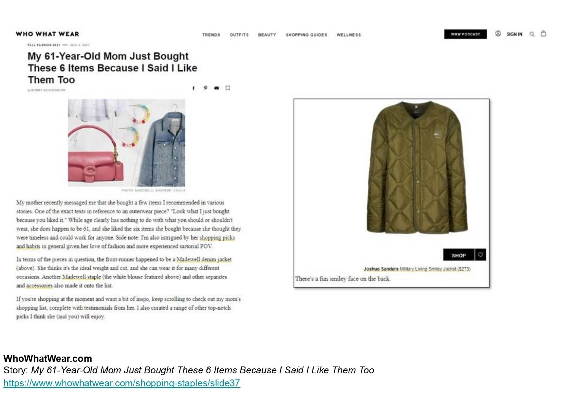Bookmark the article with the save icon
Image resolution: width=569 pixels, height=400 pixels.
[228, 88]
